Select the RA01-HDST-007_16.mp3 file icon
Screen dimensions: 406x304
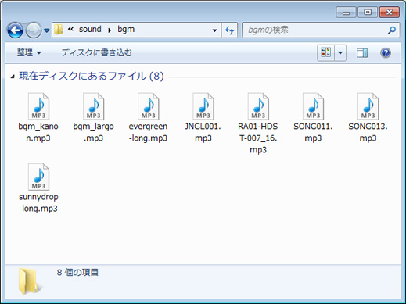(258, 106)
